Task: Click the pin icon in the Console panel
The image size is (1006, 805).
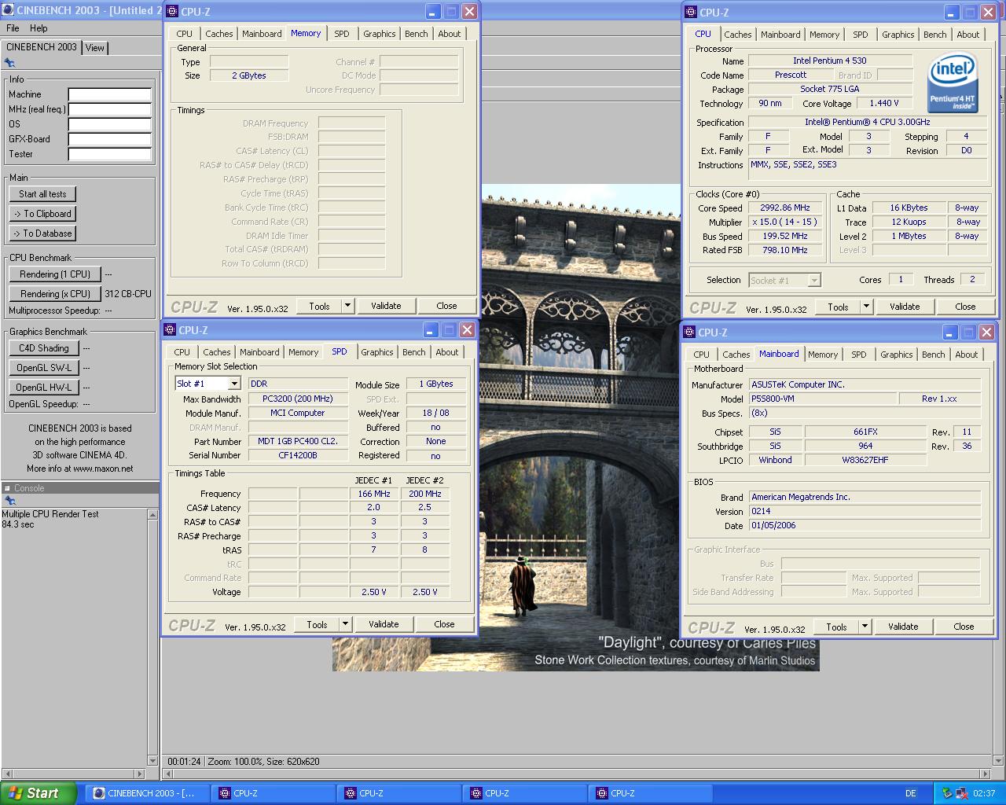Action: (9, 501)
